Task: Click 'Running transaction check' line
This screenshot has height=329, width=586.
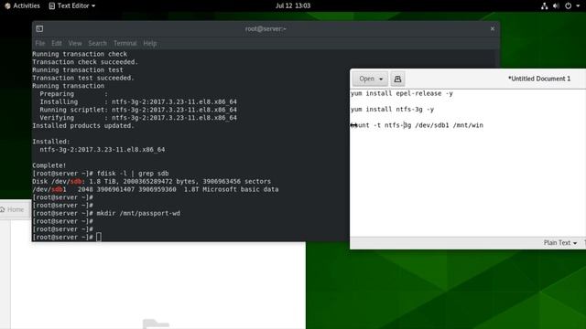Action: [80, 54]
